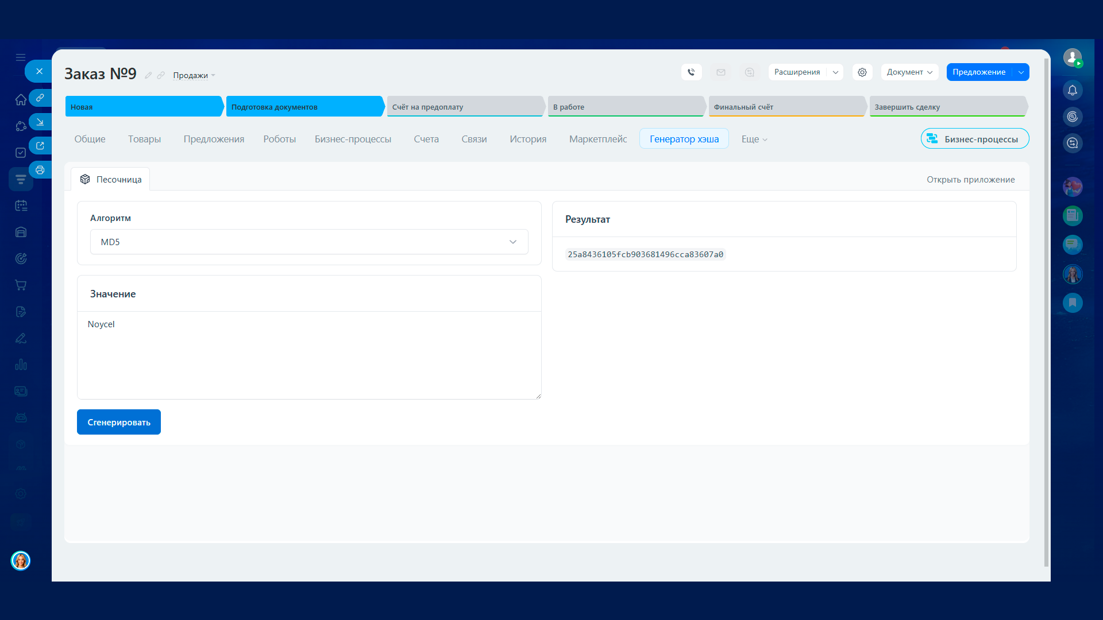This screenshot has height=620, width=1103.
Task: Expand the Алгоритм MD5 dropdown
Action: pos(309,242)
